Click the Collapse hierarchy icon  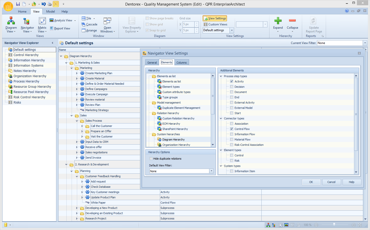(292, 24)
